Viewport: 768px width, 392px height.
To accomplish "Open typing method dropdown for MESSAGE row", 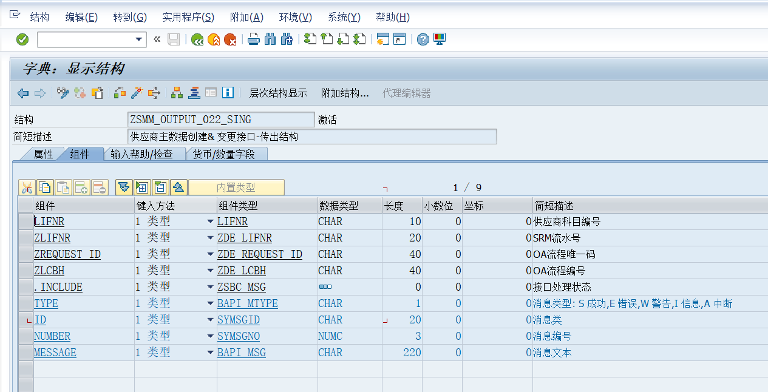I will coord(210,353).
